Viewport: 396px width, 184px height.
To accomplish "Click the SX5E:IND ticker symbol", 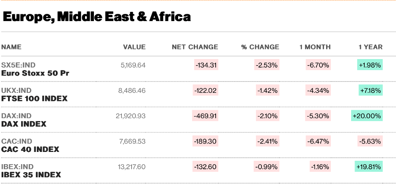I will click(x=18, y=65).
